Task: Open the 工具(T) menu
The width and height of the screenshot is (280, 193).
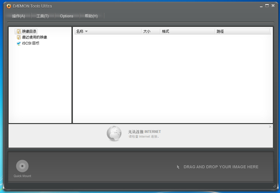Action: click(x=42, y=16)
